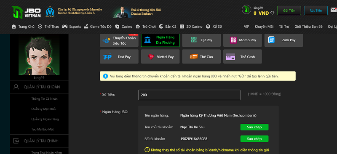Refresh the balance with the reload icon
Image resolution: width=337 pixels, height=154 pixels.
pyautogui.click(x=272, y=13)
